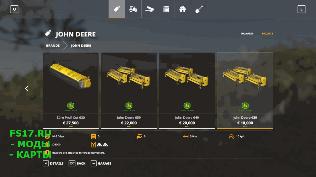
Task: Select the John Deere 639 card
Action: click(x=245, y=90)
